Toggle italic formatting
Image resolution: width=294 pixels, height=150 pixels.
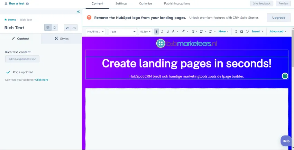click(162, 32)
